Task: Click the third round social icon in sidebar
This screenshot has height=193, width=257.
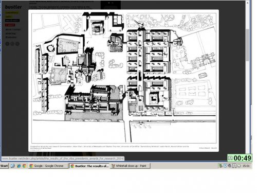Action: click(x=17, y=44)
